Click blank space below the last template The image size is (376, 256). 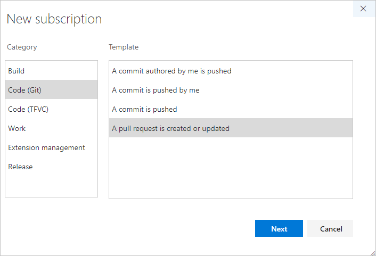(x=230, y=168)
